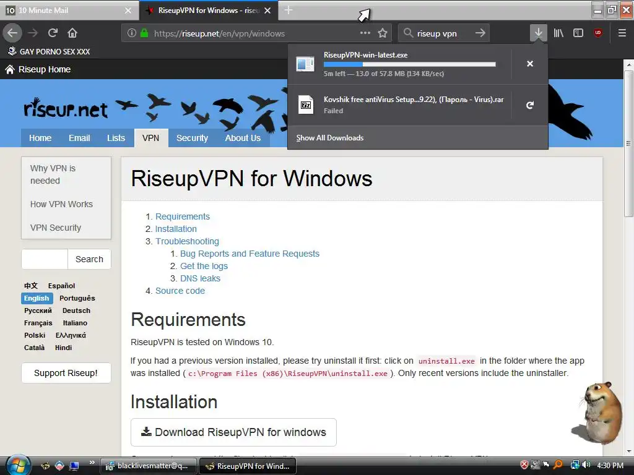This screenshot has width=634, height=475.
Task: Focus the site search text field
Action: click(x=45, y=259)
